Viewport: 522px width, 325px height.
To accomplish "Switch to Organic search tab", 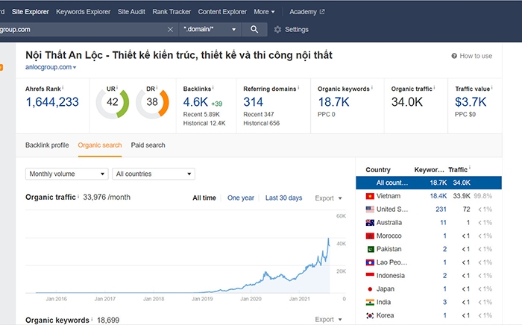I will [100, 145].
